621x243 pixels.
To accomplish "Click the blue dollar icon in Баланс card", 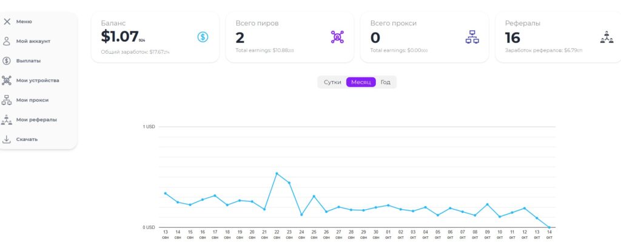I will coord(203,37).
